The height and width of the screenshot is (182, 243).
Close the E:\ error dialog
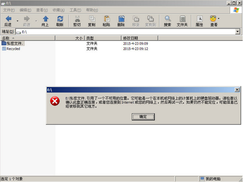pos(237,90)
